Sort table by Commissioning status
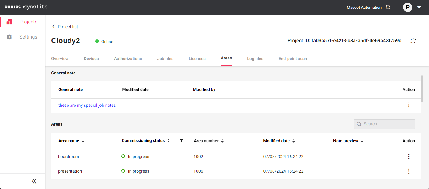 [169, 141]
